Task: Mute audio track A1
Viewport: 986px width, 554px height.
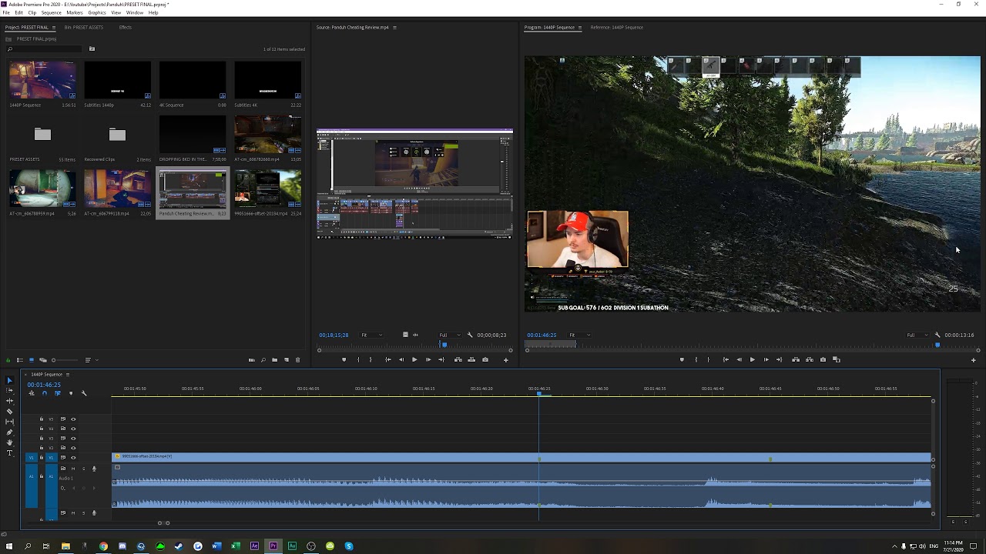Action: [x=73, y=469]
